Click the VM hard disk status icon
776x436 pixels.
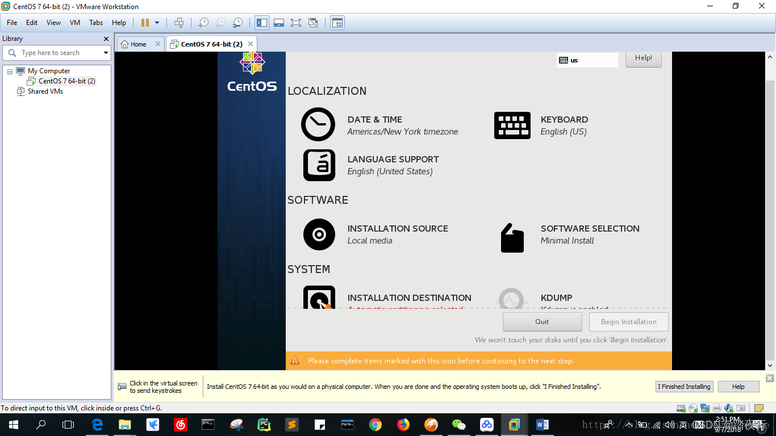681,408
